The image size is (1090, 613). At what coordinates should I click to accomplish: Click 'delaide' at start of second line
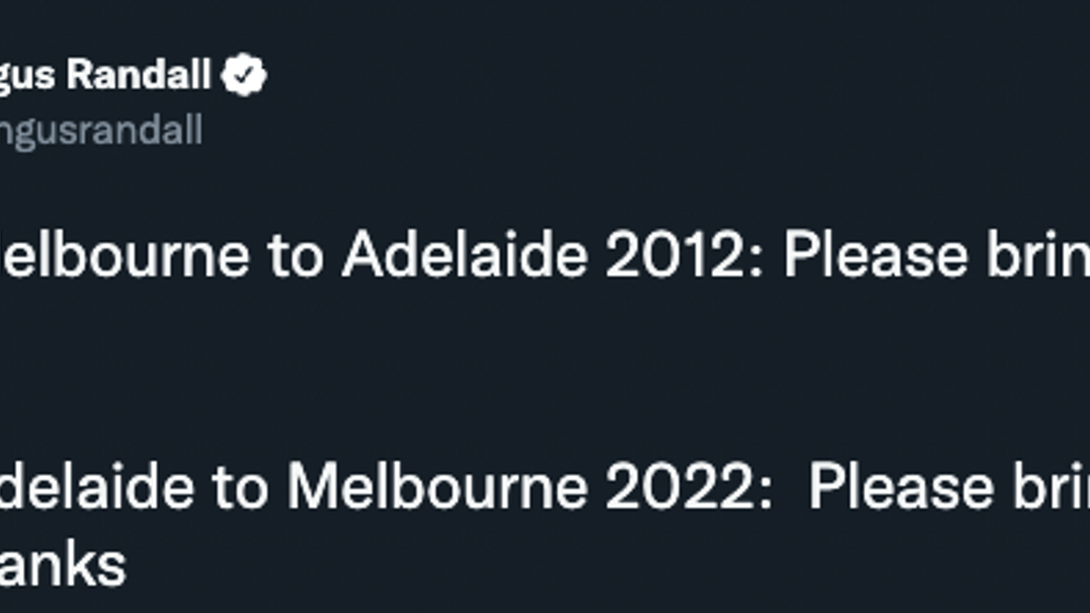97,488
